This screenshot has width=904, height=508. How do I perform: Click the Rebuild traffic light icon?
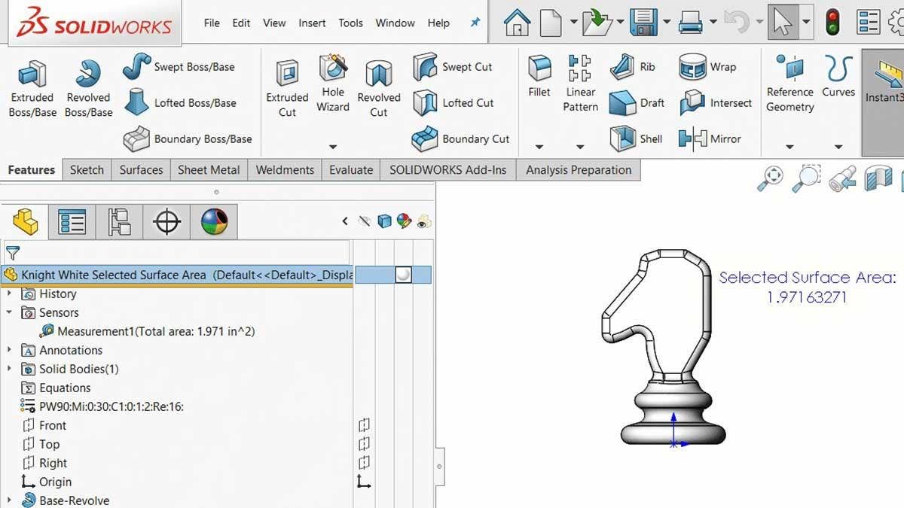(832, 23)
